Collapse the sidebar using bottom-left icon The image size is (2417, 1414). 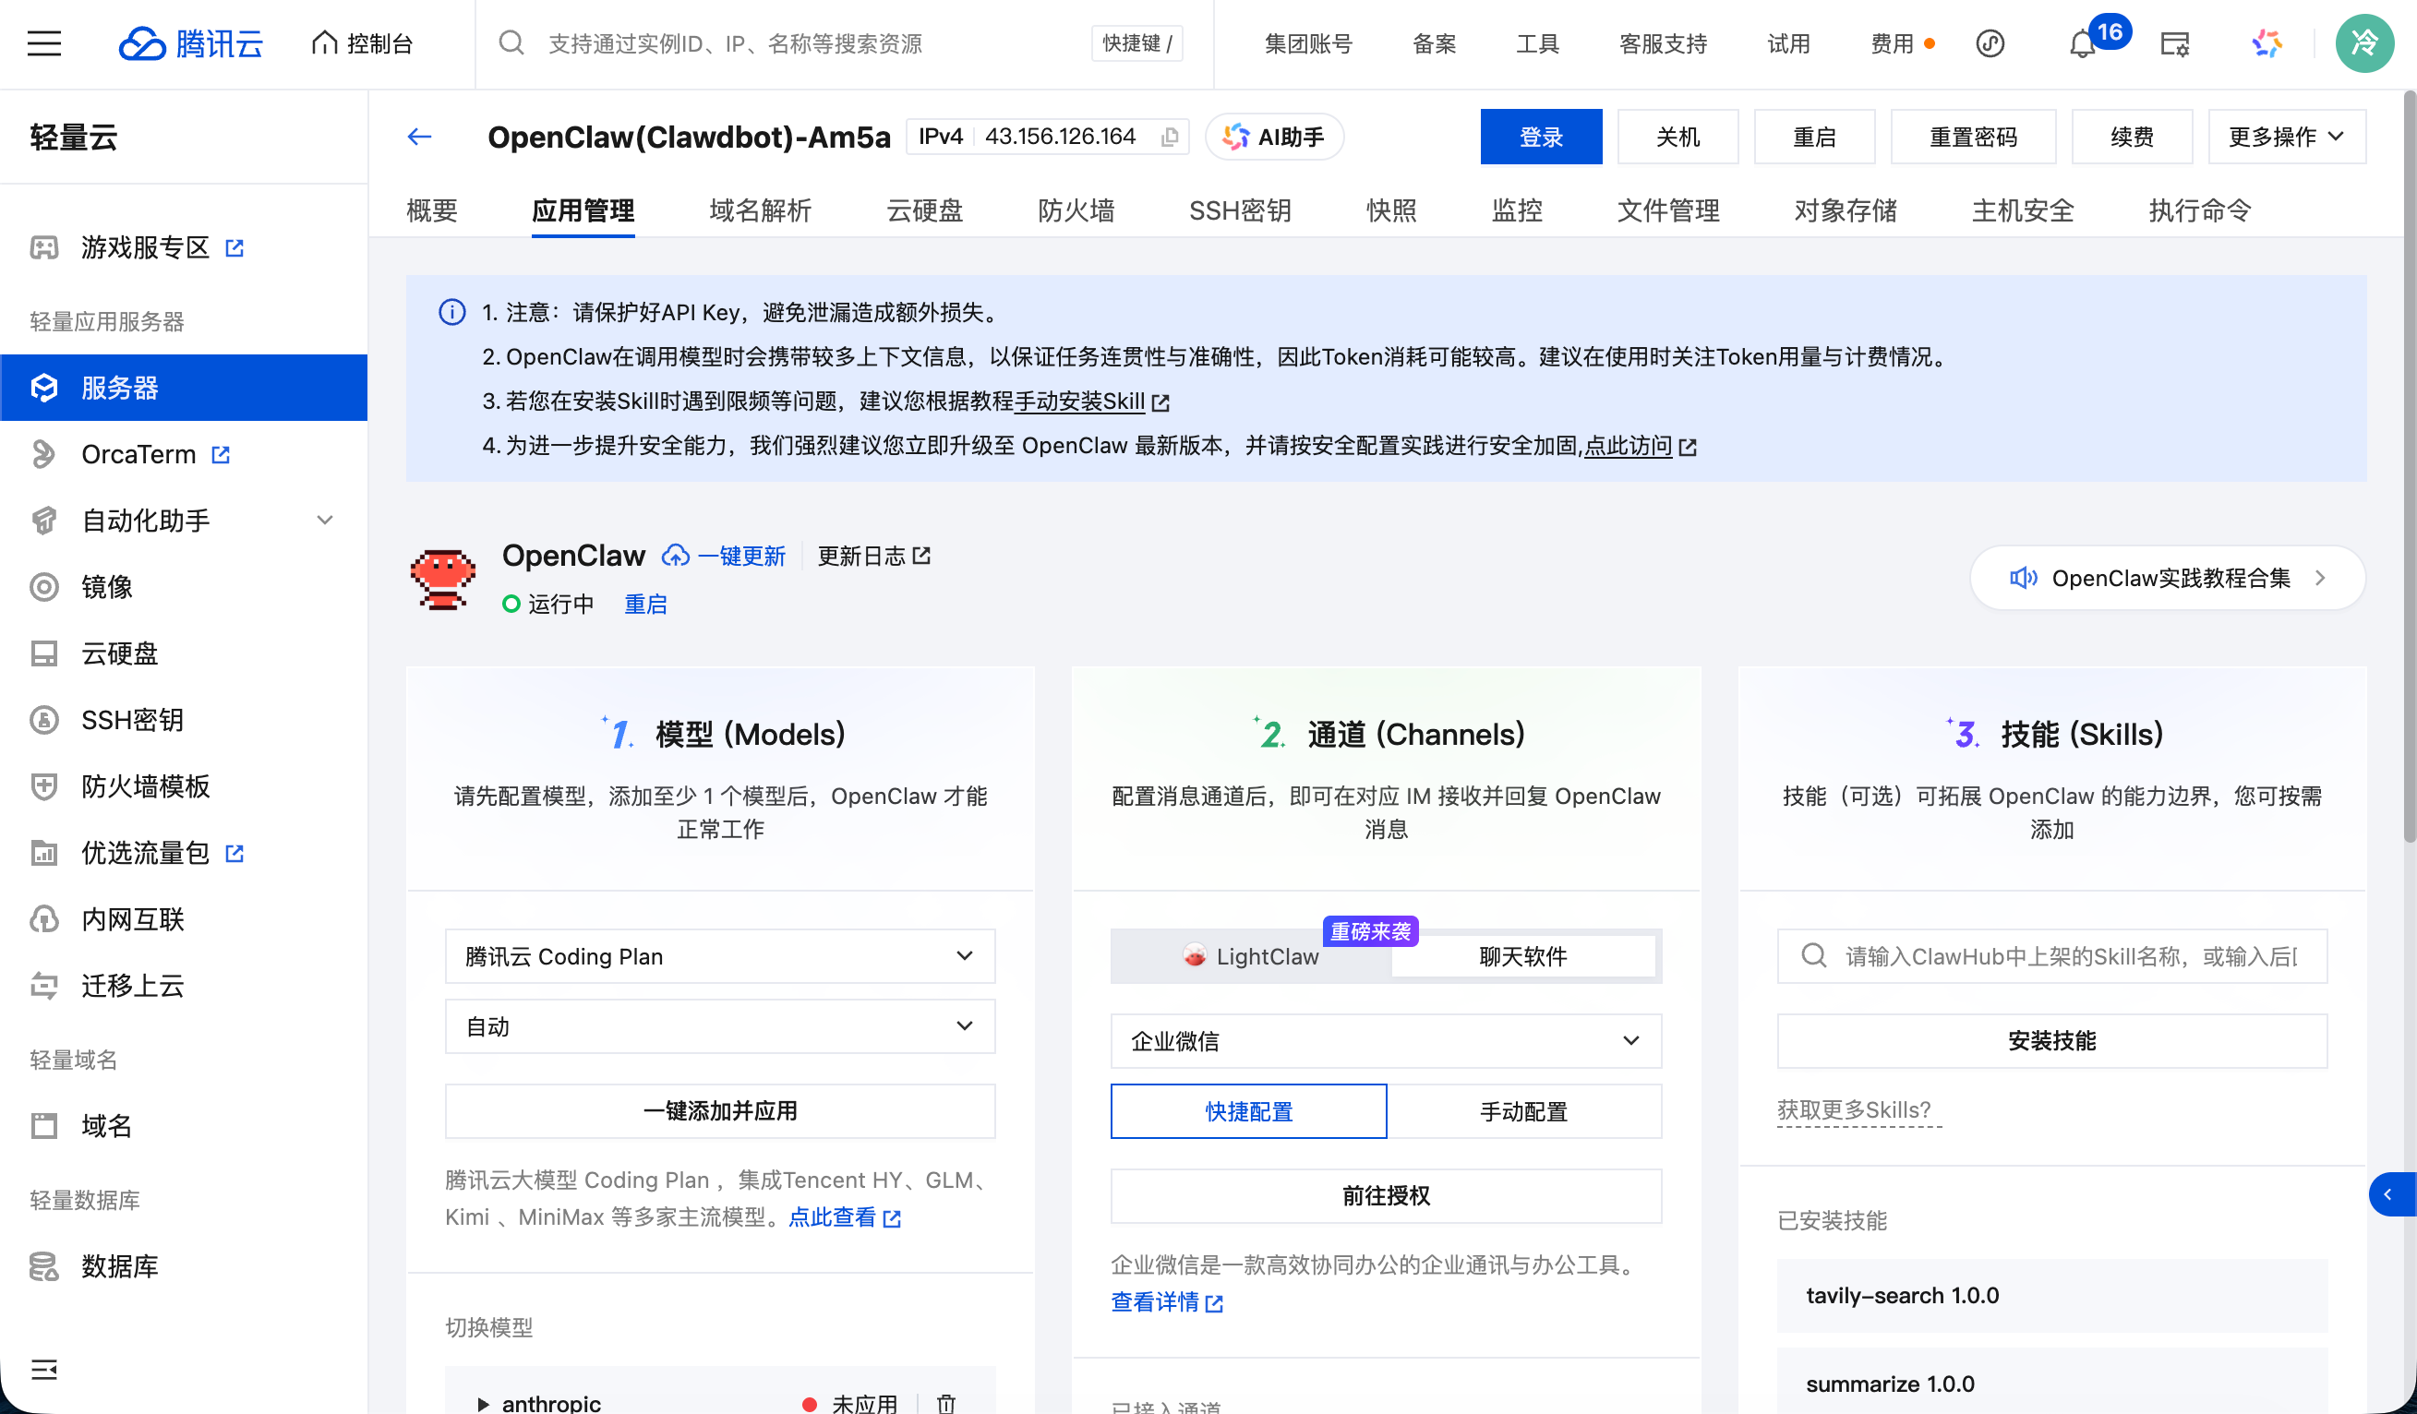click(x=44, y=1369)
